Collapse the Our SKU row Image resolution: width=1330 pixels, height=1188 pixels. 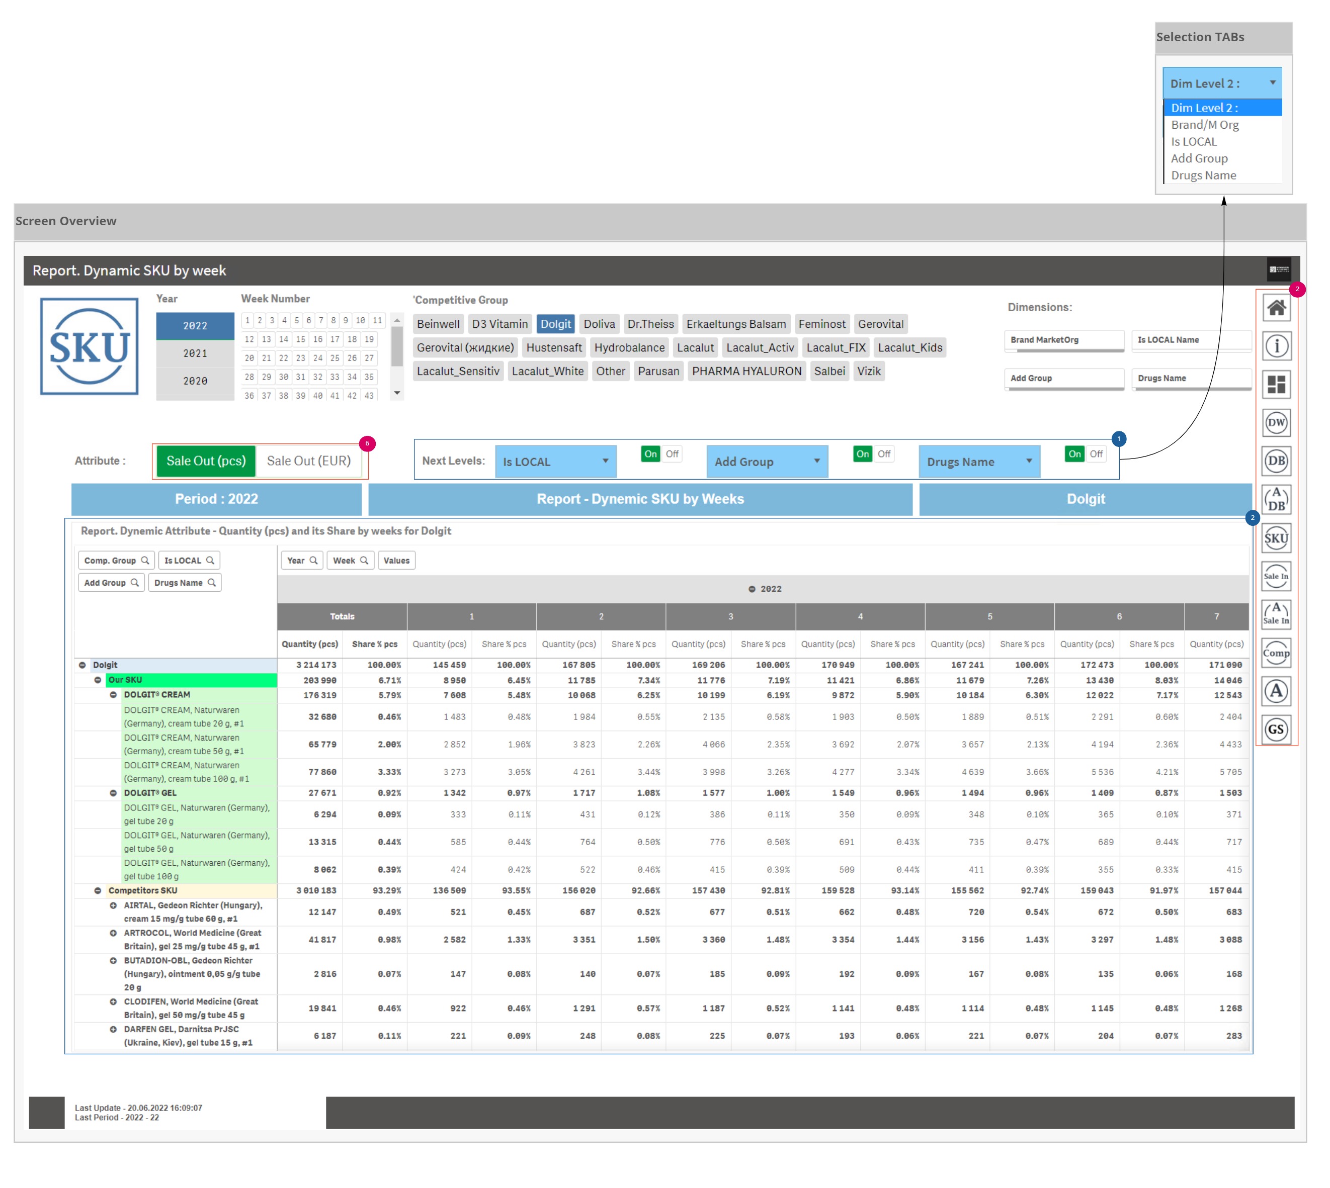pyautogui.click(x=98, y=680)
